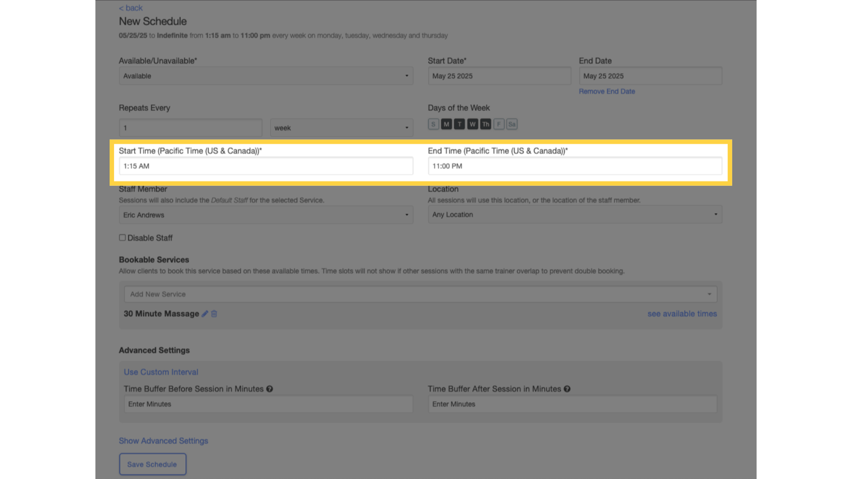The height and width of the screenshot is (479, 852).
Task: Click the Remove End Date link
Action: 607,91
